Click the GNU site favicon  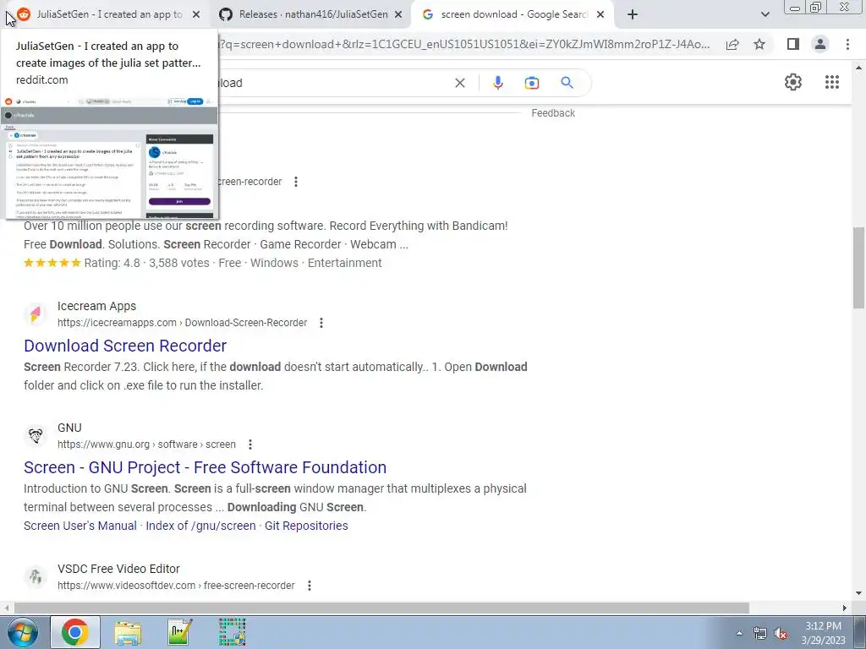(x=36, y=436)
